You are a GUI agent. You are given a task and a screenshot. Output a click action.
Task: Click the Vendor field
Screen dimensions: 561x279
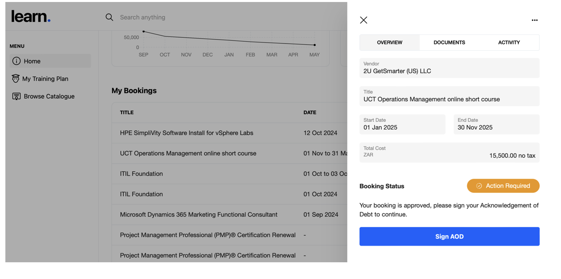(x=449, y=68)
